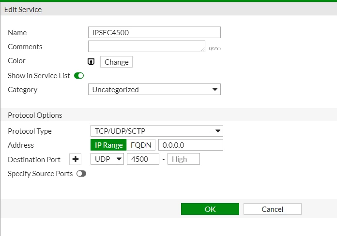Confirm changes with OK button
The width and height of the screenshot is (337, 236).
tap(210, 209)
